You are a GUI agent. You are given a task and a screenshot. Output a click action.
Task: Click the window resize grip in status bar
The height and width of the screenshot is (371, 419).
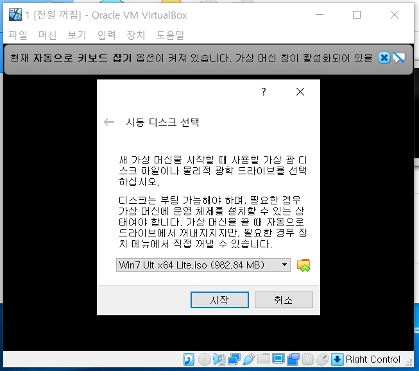tap(409, 363)
